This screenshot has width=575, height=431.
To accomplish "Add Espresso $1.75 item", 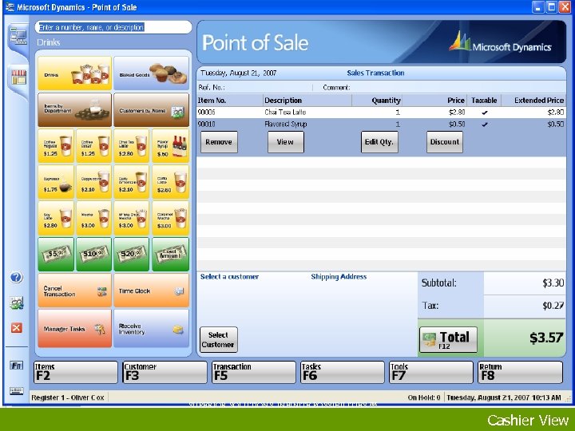I will [56, 182].
